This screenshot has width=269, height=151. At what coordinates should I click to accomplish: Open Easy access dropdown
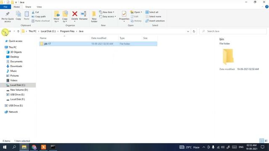click(108, 16)
